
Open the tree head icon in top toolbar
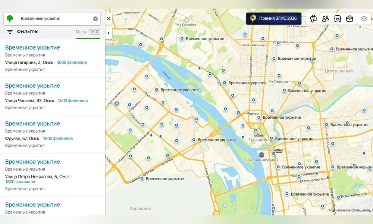[x=313, y=19]
